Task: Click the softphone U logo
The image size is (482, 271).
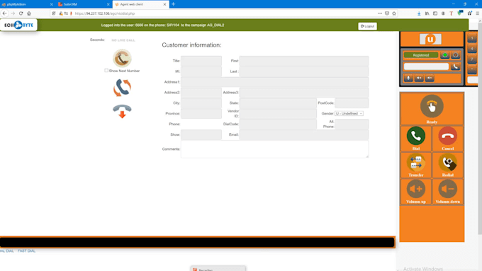Action: [x=430, y=39]
